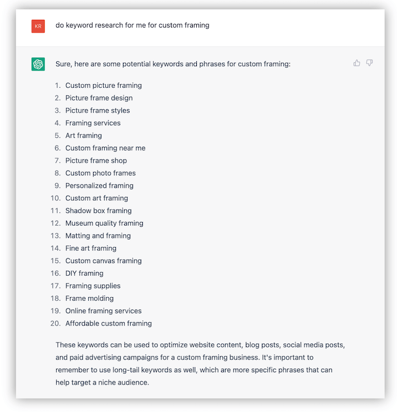Click the user prompt about custom framing

tap(132, 25)
